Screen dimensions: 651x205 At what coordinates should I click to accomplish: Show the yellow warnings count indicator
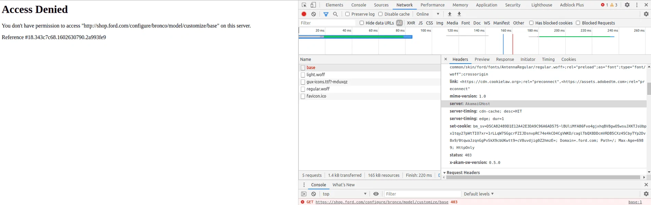614,5
